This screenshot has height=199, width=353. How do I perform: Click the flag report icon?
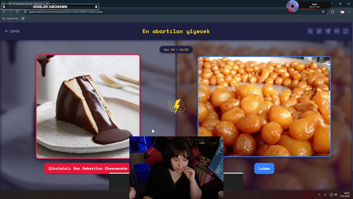click(x=337, y=31)
